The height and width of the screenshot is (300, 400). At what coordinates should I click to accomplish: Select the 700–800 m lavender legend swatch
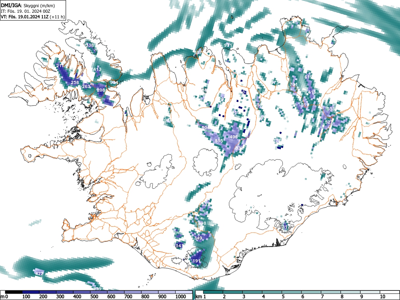(133, 292)
